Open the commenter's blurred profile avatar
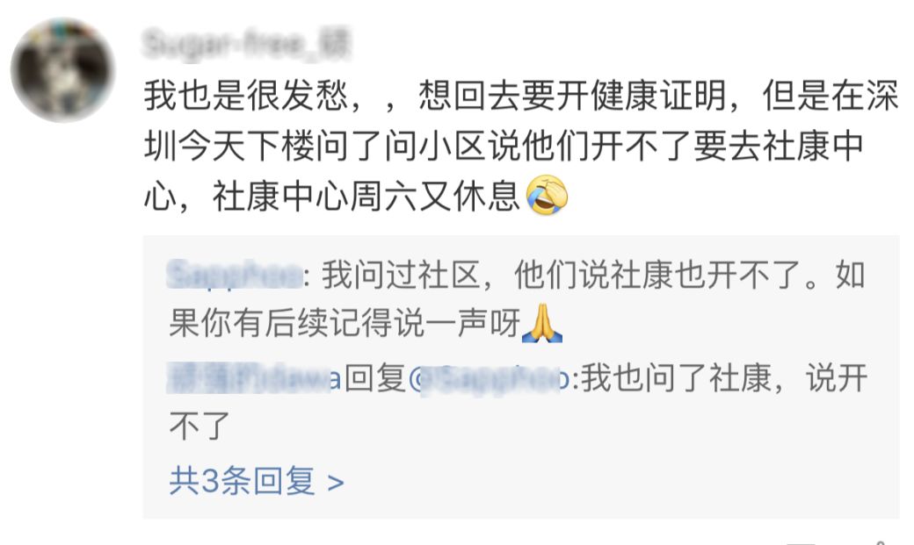The width and height of the screenshot is (914, 545). 62,70
